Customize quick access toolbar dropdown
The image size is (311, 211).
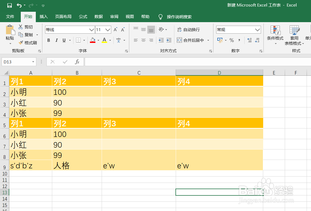43,6
